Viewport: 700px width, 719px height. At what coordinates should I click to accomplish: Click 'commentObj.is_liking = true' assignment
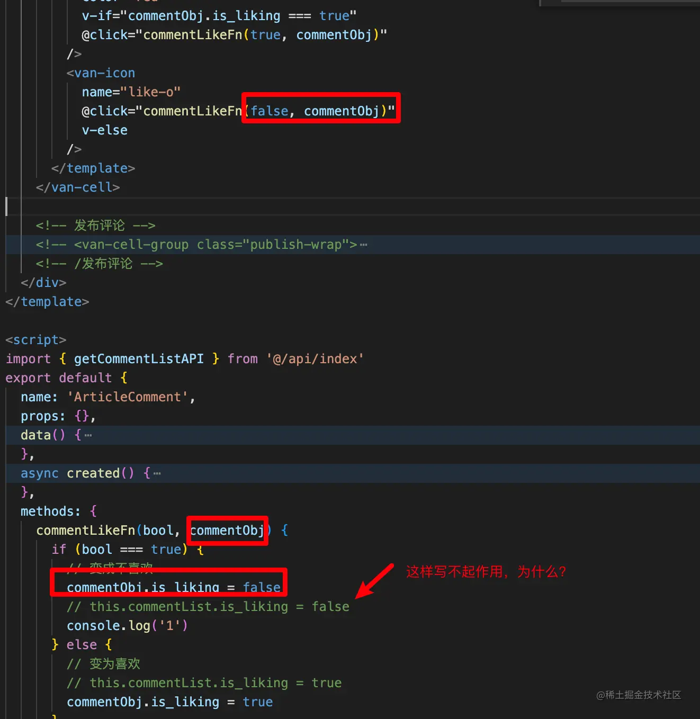pos(169,702)
